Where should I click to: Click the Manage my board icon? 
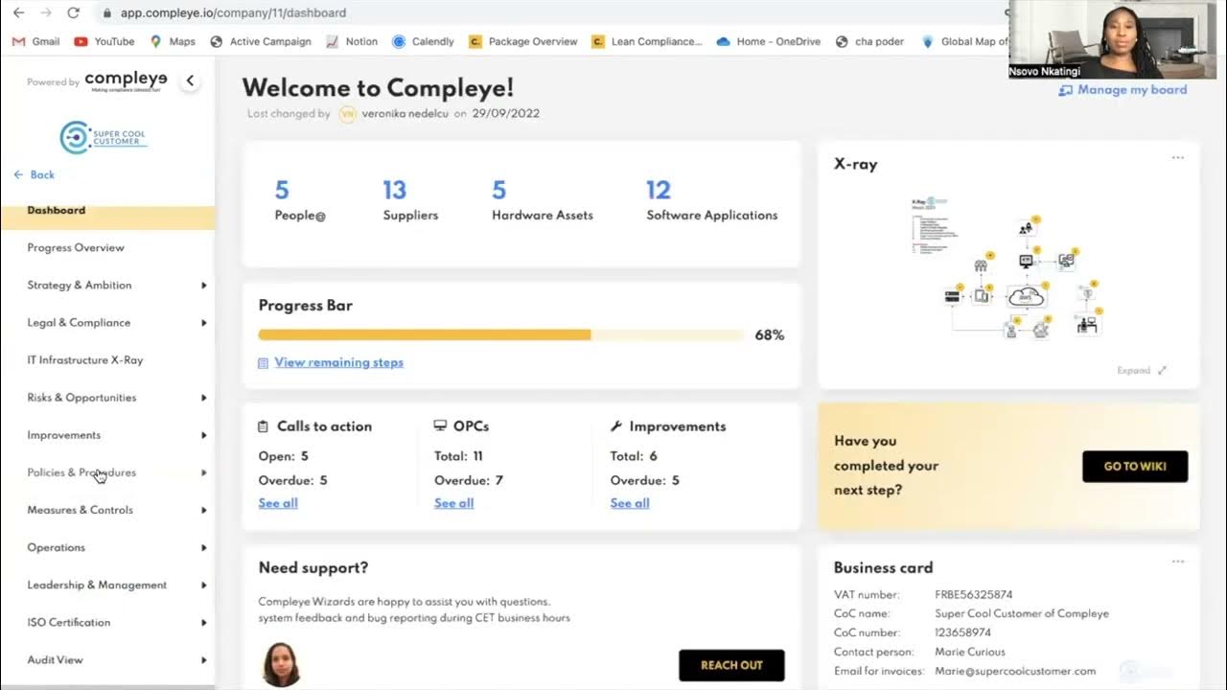[1065, 90]
